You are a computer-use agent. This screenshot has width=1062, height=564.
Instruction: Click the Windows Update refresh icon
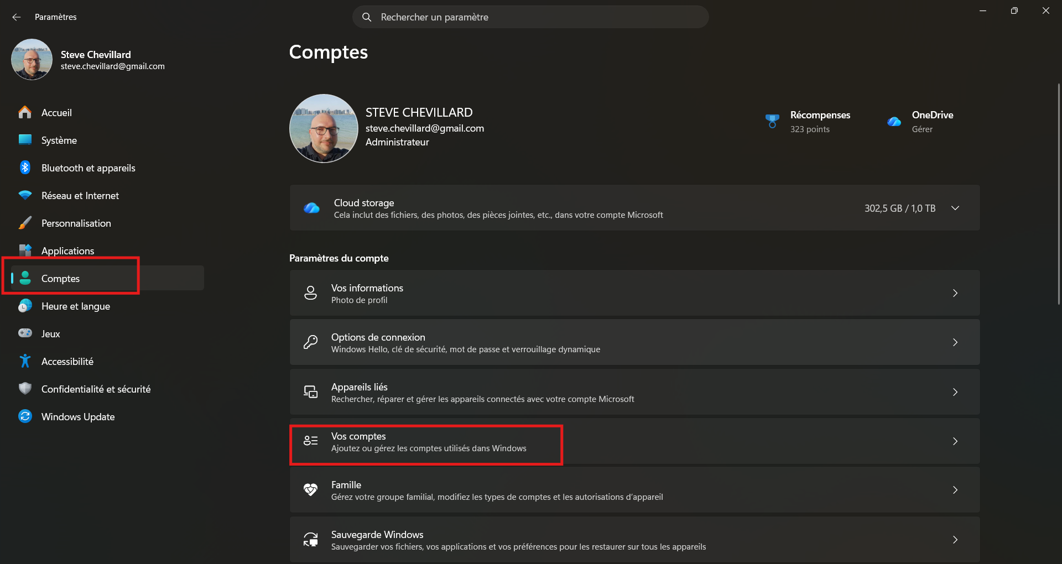(x=25, y=416)
